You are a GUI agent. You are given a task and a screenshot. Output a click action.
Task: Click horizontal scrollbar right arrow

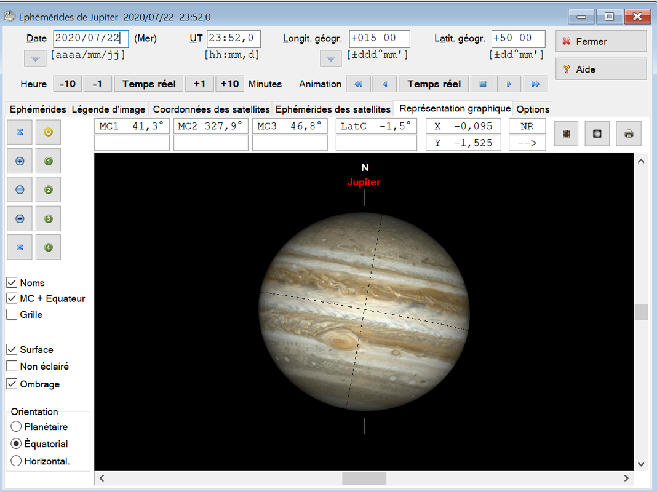626,478
